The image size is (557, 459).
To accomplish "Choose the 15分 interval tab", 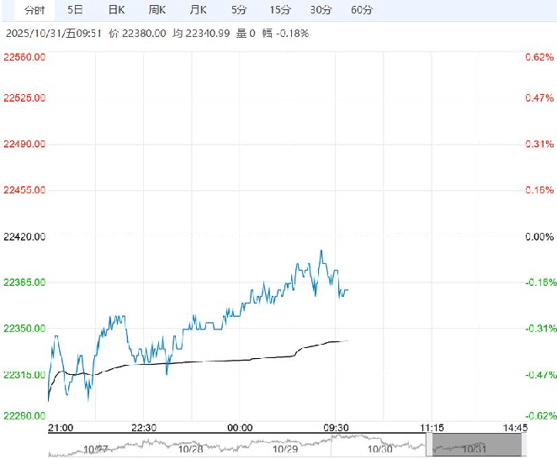I will coord(280,10).
